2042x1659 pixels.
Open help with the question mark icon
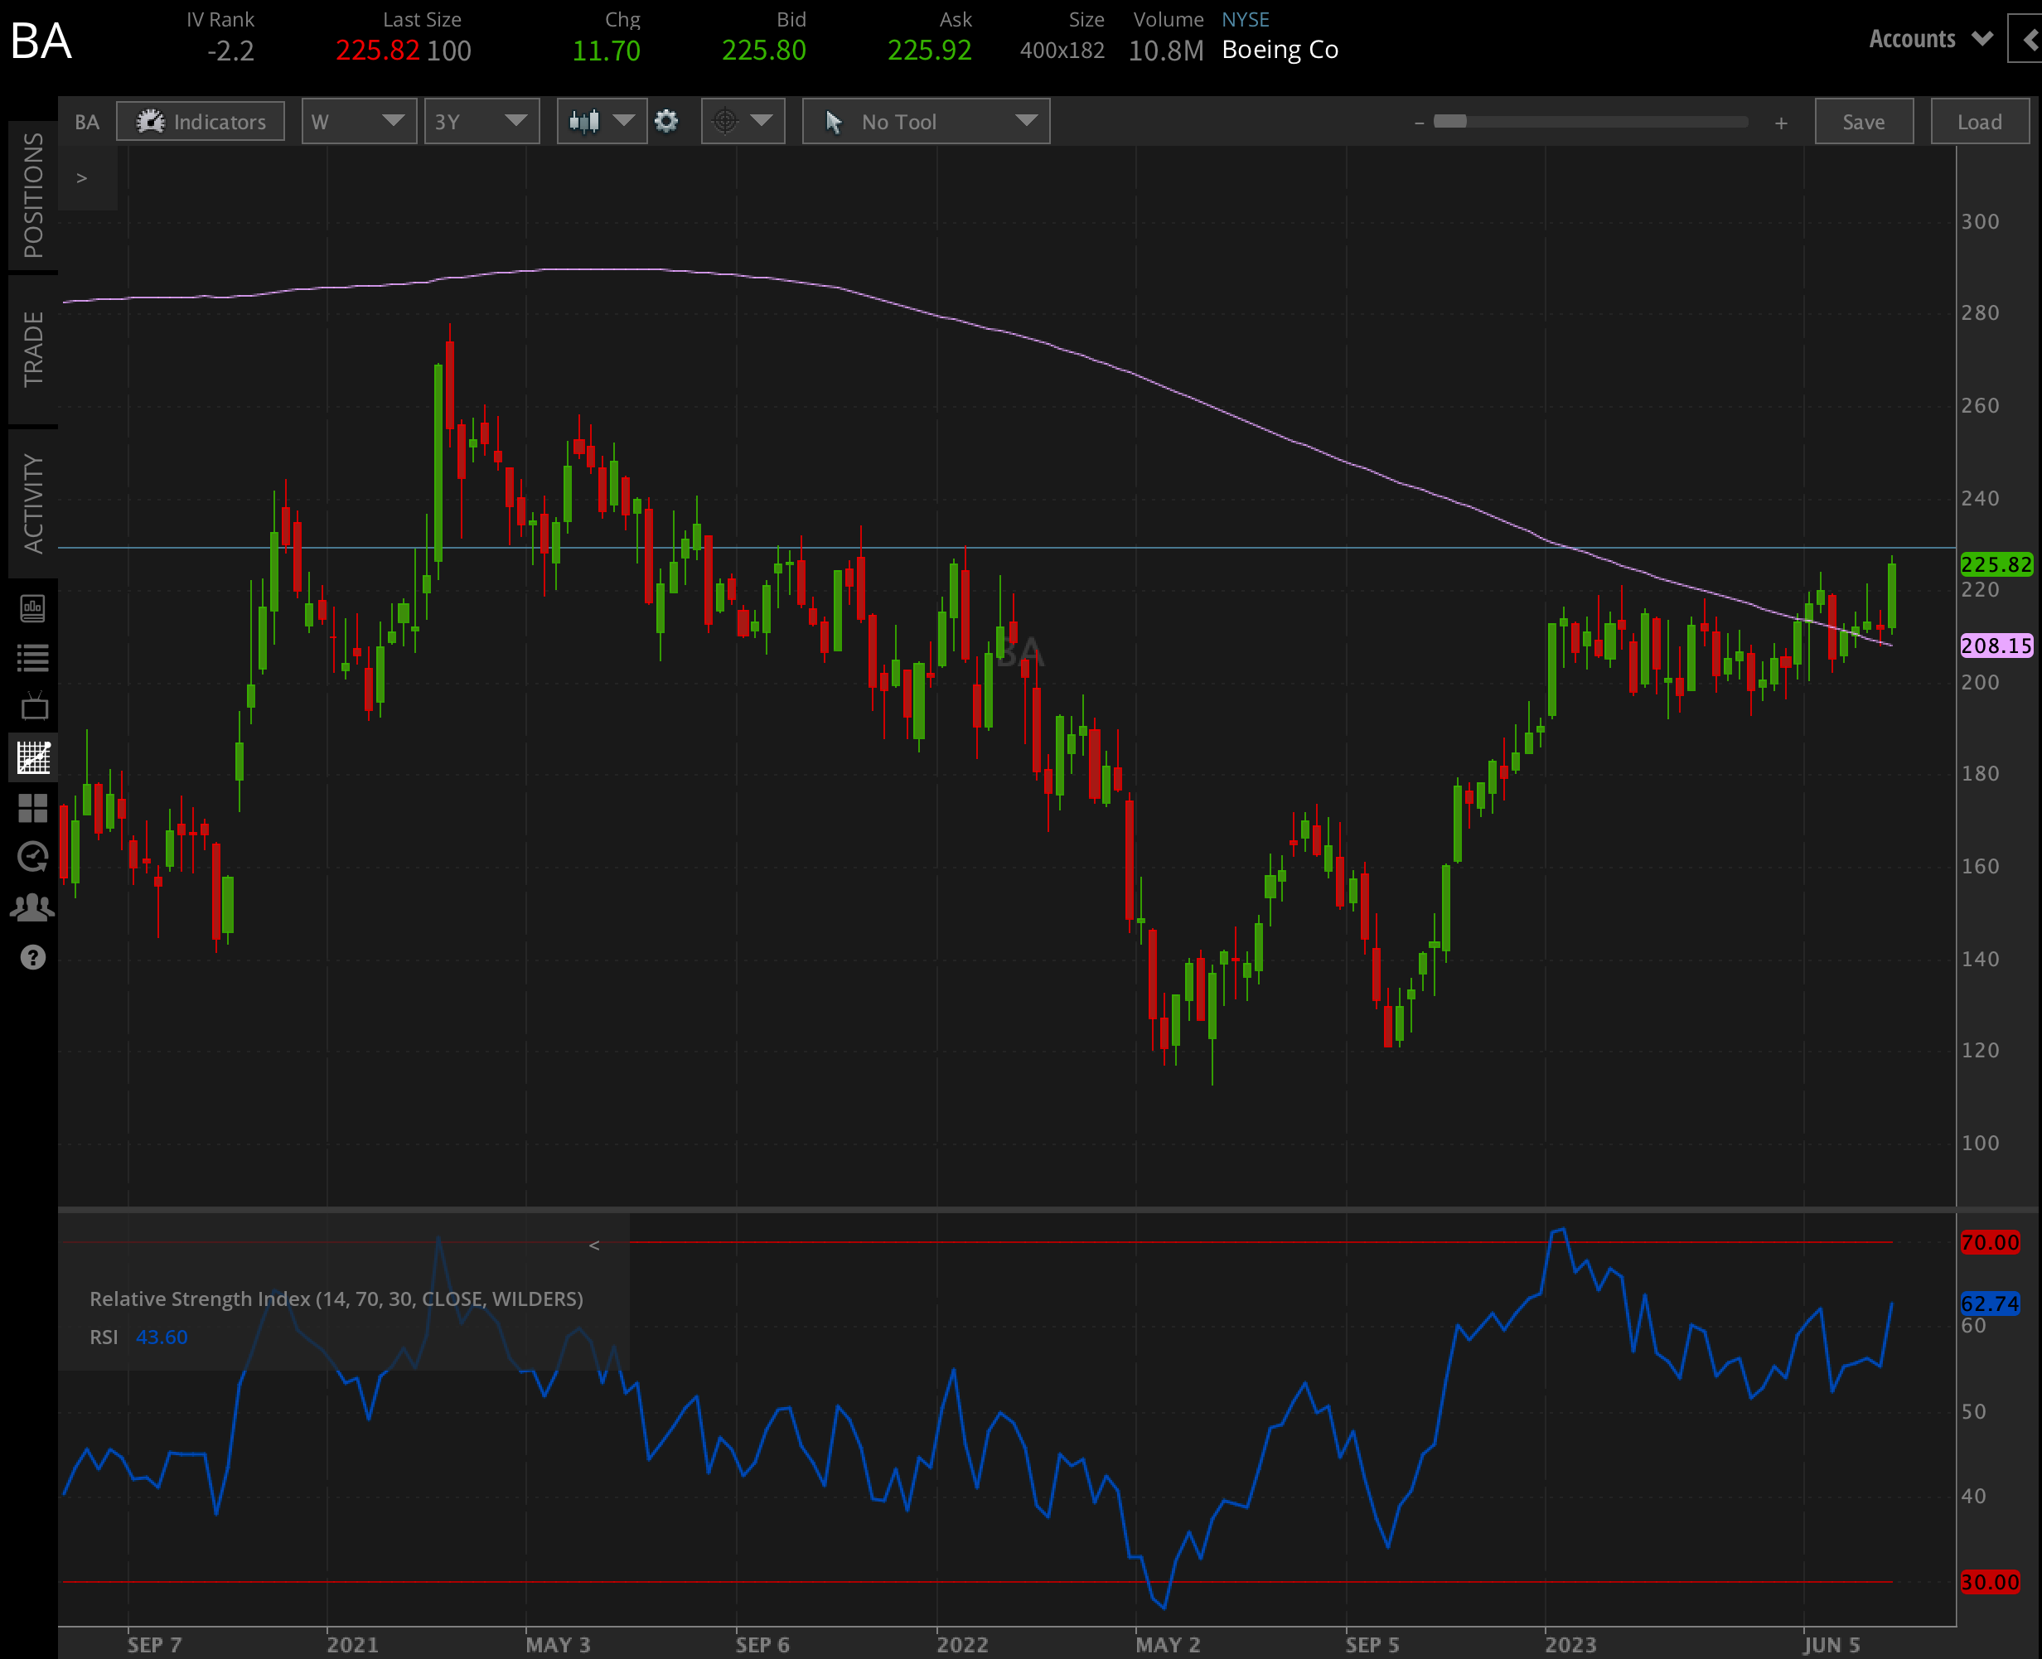point(33,956)
